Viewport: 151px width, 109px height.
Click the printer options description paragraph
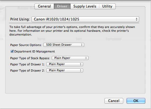[72, 31]
